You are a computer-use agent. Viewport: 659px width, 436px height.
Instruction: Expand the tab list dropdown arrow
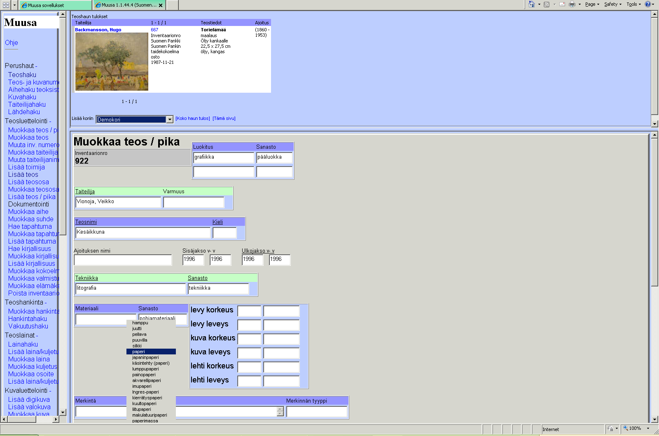pos(14,5)
